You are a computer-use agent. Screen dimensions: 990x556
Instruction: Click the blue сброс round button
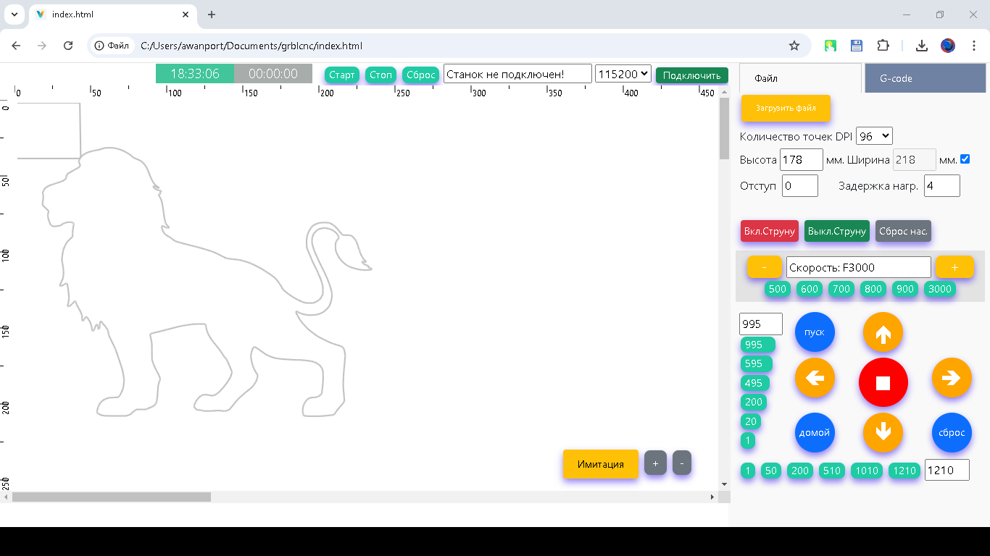pos(952,433)
